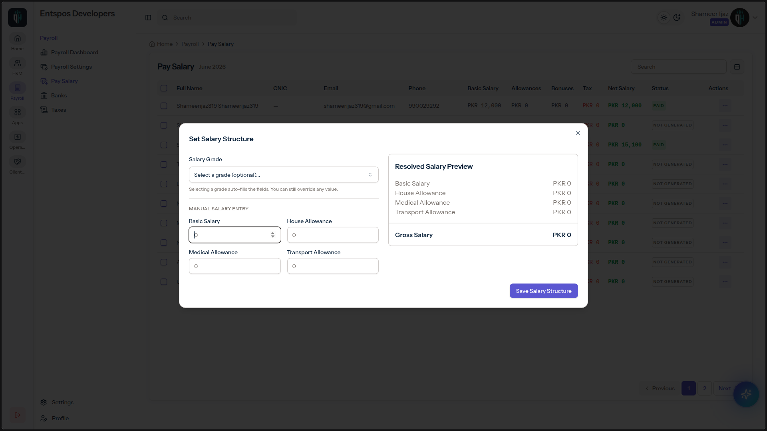Open Taxes menu item
Viewport: 767px width, 431px height.
pos(58,110)
